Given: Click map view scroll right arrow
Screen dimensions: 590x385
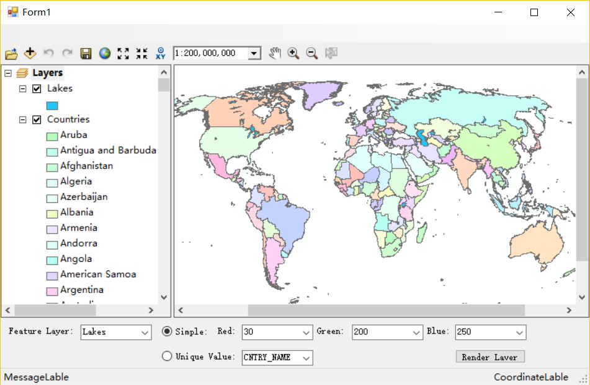Looking at the screenshot, I should pos(569,310).
